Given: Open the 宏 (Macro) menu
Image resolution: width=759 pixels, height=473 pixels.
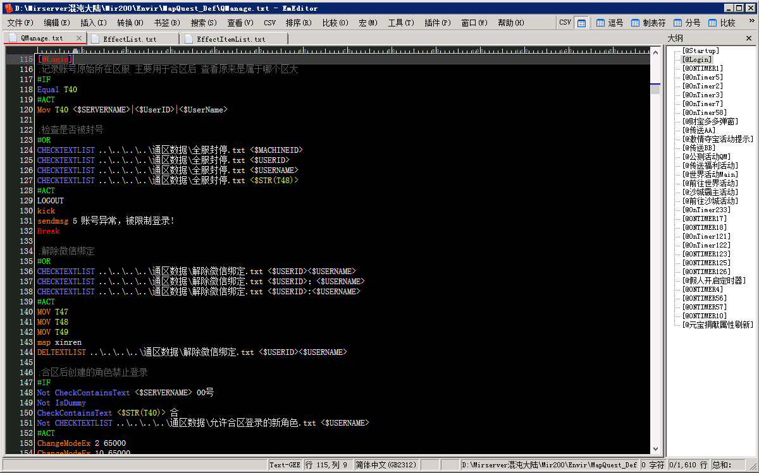Looking at the screenshot, I should (367, 21).
